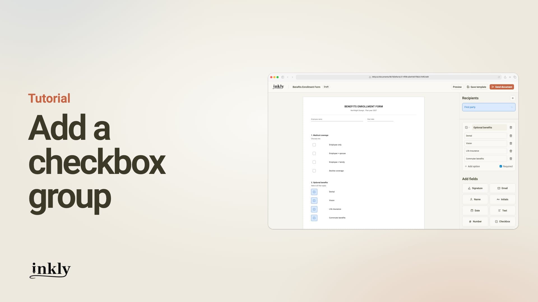Select the Commuter benefits checkbox field on the document
Image resolution: width=538 pixels, height=302 pixels.
[314, 218]
